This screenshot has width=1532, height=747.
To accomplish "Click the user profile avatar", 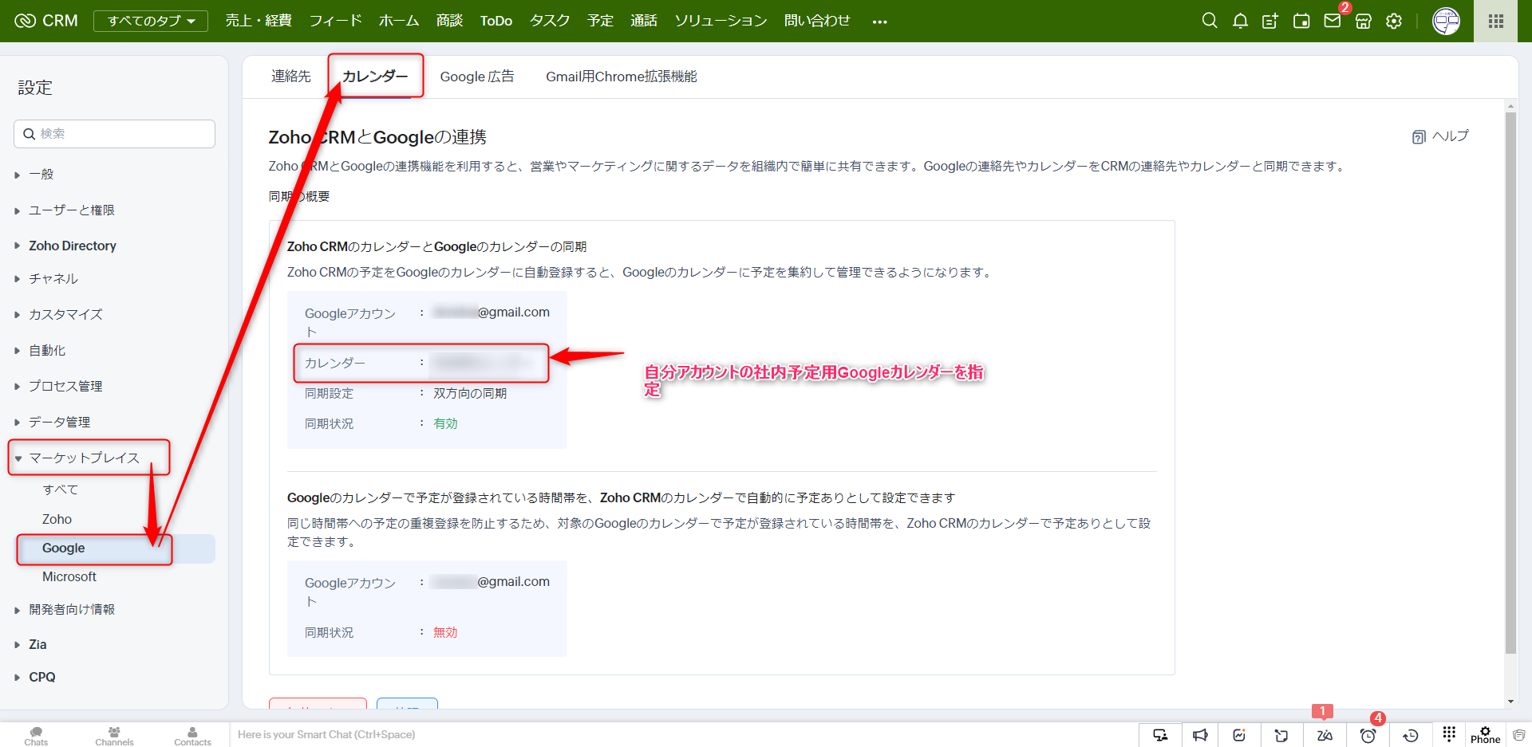I will click(1446, 22).
